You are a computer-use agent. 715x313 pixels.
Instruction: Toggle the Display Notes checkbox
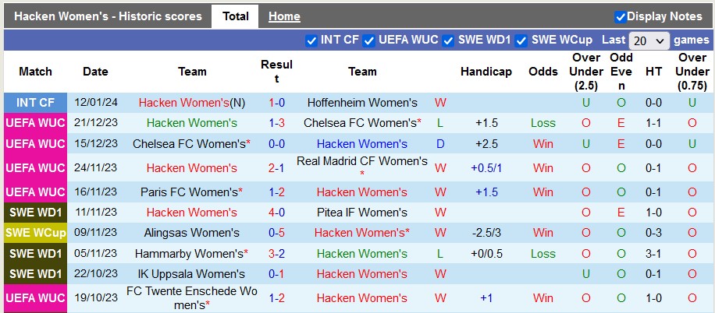click(x=621, y=16)
